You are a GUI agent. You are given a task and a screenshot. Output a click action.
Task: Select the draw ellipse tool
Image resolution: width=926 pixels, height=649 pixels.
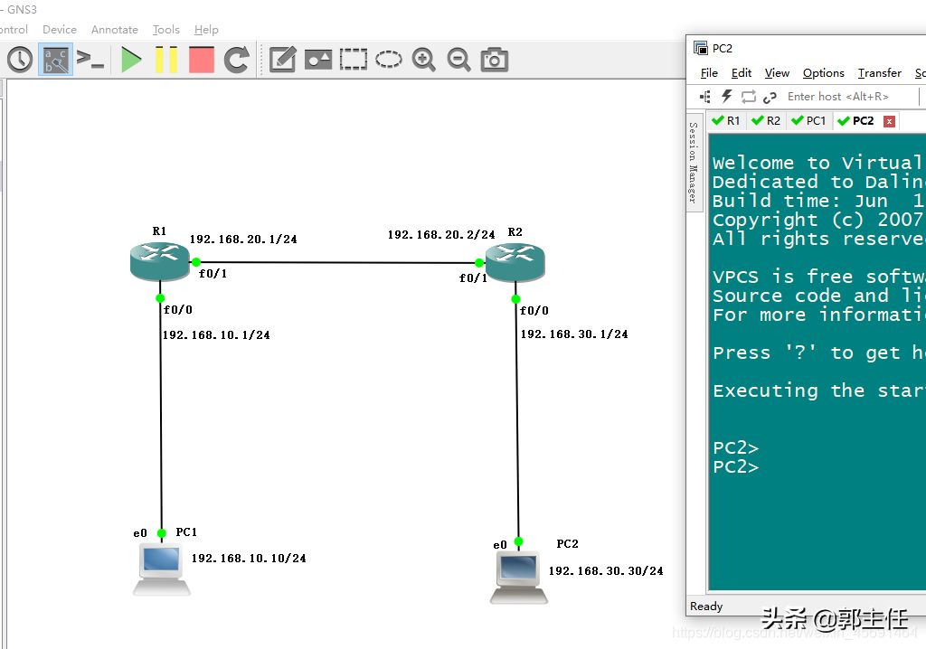point(389,61)
